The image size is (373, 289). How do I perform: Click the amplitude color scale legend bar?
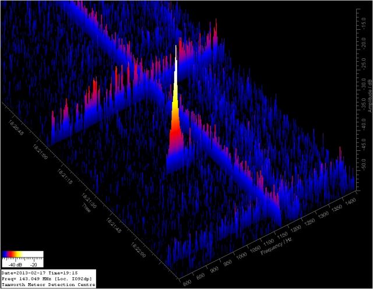pyautogui.click(x=23, y=254)
